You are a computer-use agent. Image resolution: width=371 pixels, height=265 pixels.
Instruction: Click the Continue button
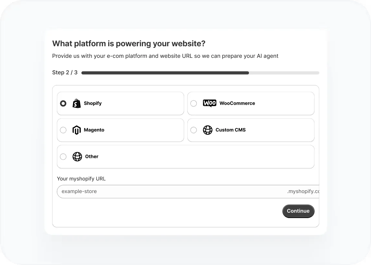coord(298,211)
